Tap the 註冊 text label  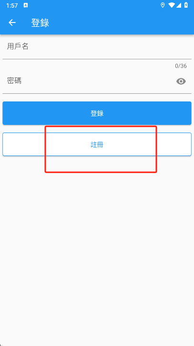point(97,145)
